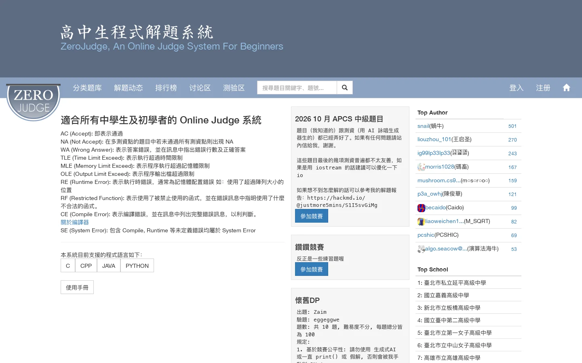Open liaoweichen1... author profile link
Image resolution: width=582 pixels, height=363 pixels.
coord(445,221)
